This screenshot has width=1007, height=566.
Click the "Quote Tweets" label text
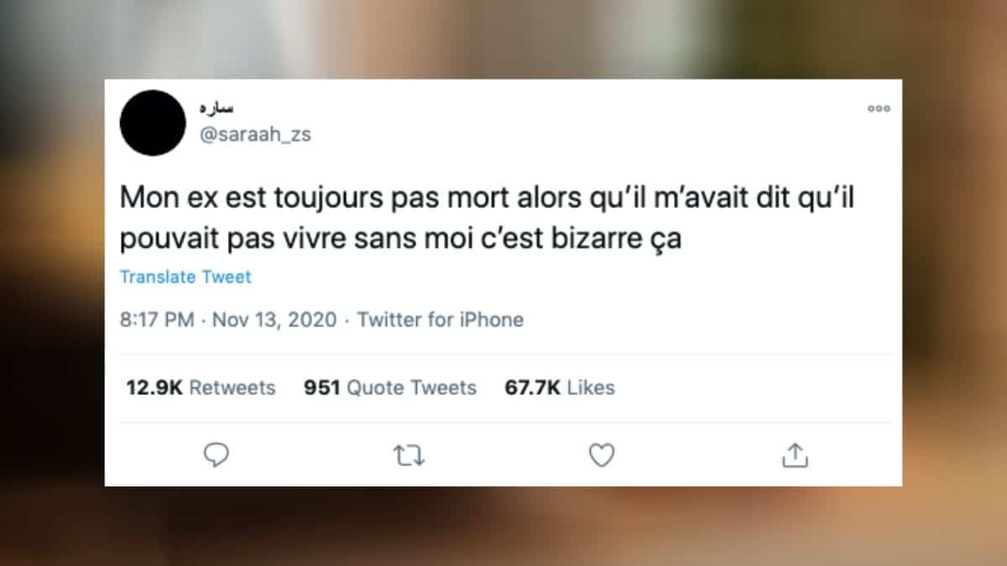411,387
